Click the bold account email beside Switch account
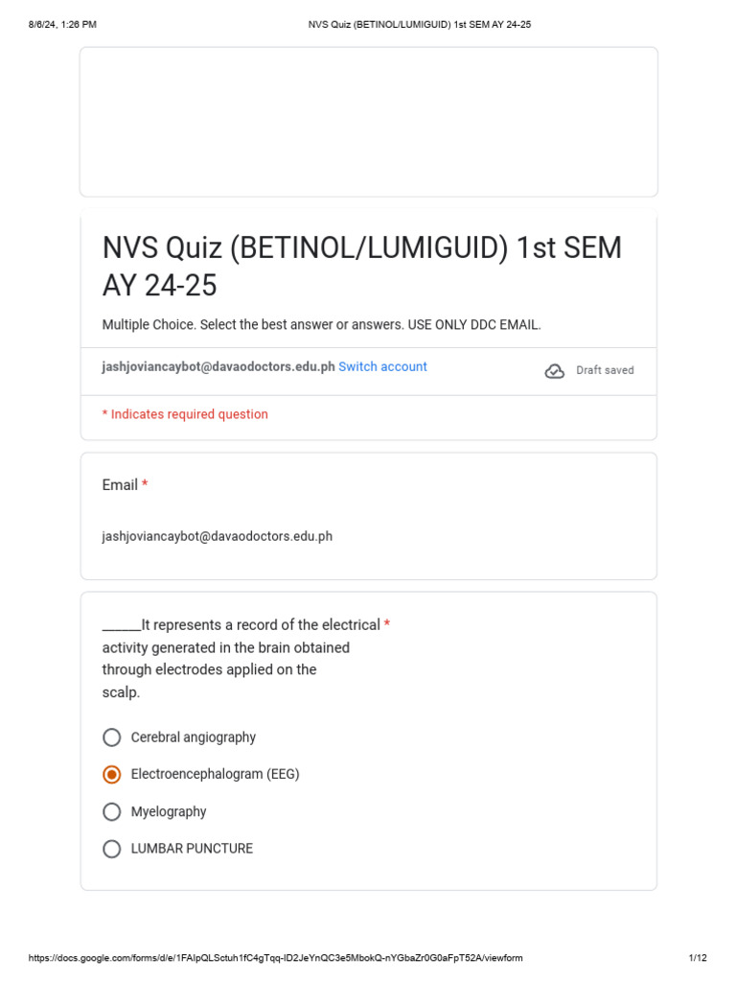This screenshot has width=736, height=982. point(218,366)
